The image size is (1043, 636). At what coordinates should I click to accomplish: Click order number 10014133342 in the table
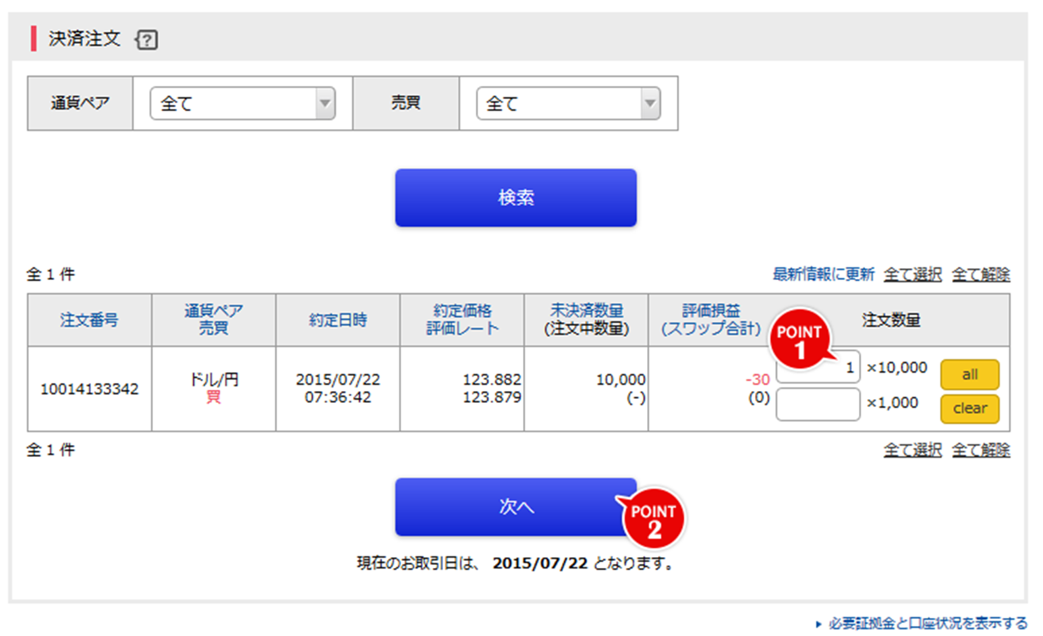88,388
